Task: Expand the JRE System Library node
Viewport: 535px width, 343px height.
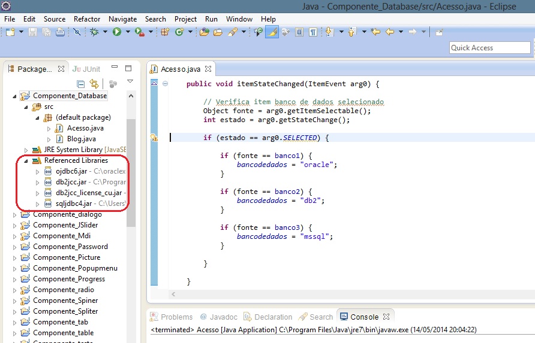Action: [26, 150]
